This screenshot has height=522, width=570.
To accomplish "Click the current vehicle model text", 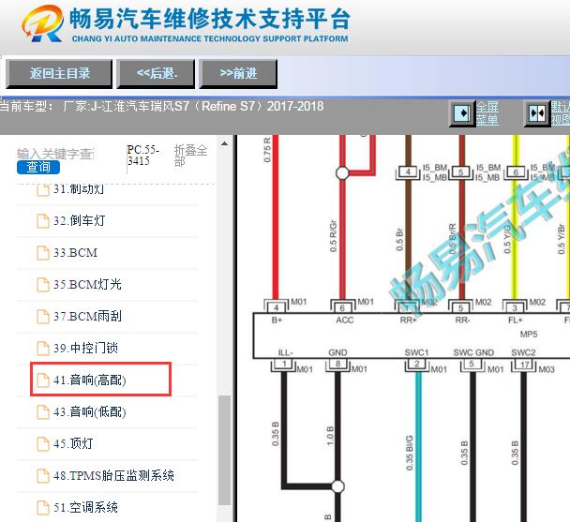I will click(162, 106).
